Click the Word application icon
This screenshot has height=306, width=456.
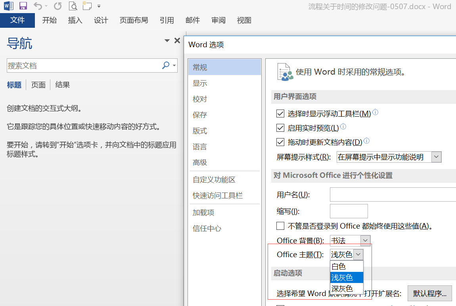point(8,6)
